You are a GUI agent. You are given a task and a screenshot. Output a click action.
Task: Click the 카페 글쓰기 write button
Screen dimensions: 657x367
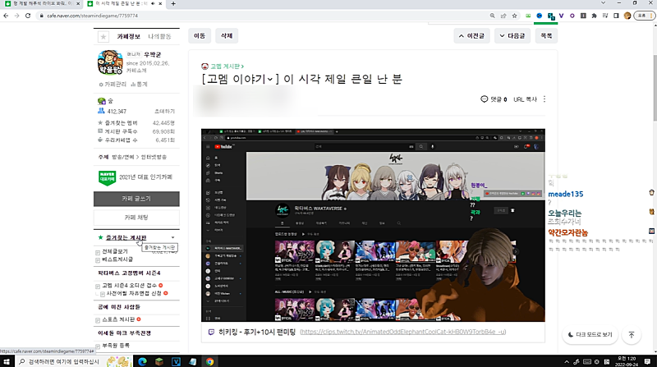(136, 199)
